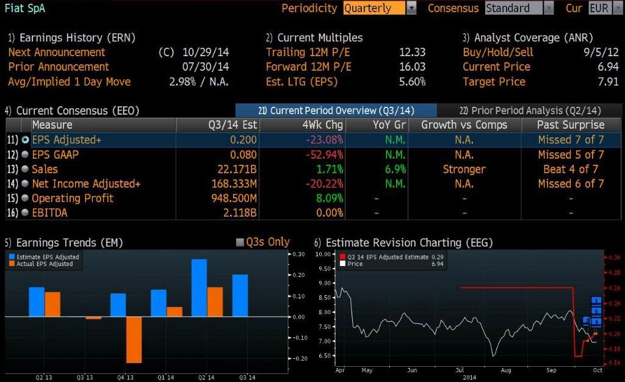Click the Q3/14 Est column header
Viewport: 625px width, 382px height.
coord(218,125)
